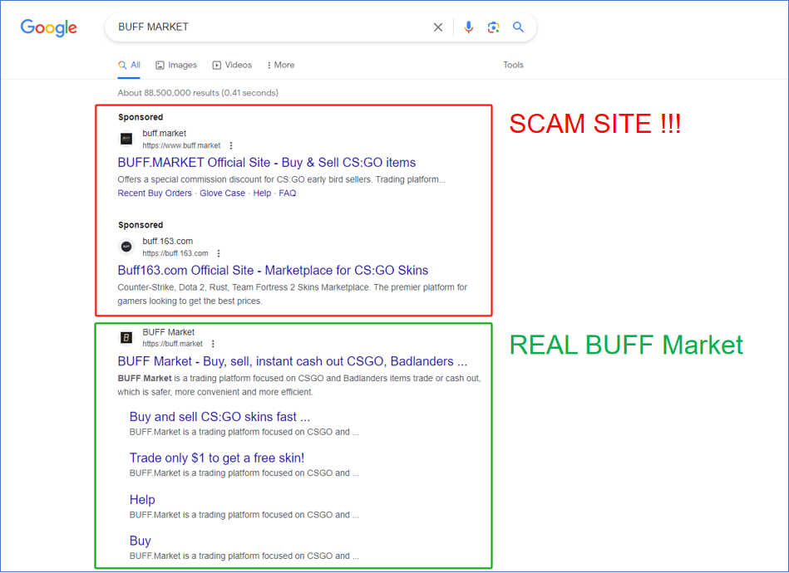Image resolution: width=789 pixels, height=573 pixels.
Task: Click the Trade only $1 free skin link
Action: (x=217, y=458)
